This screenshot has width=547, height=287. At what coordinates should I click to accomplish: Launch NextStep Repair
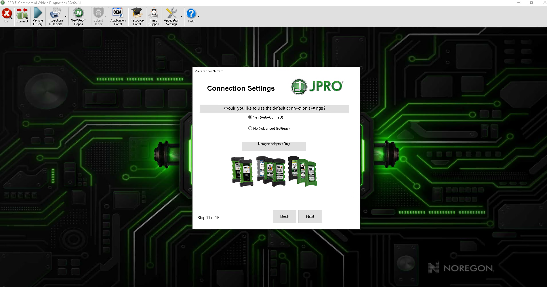click(78, 16)
